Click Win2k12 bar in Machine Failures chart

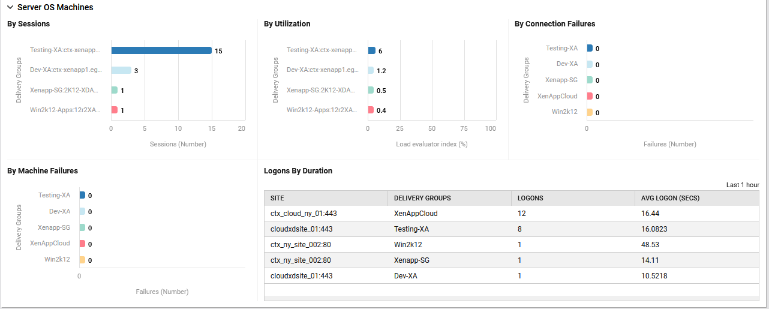coord(82,260)
